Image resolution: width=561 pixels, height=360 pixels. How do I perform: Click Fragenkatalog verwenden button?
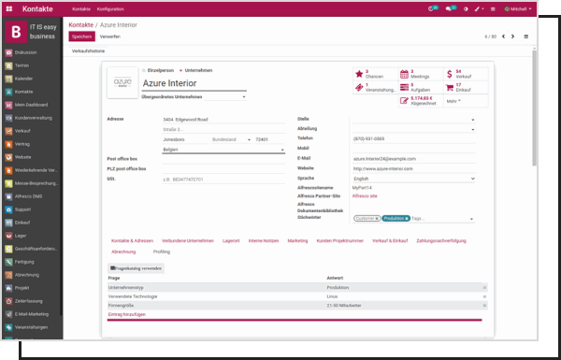click(136, 268)
